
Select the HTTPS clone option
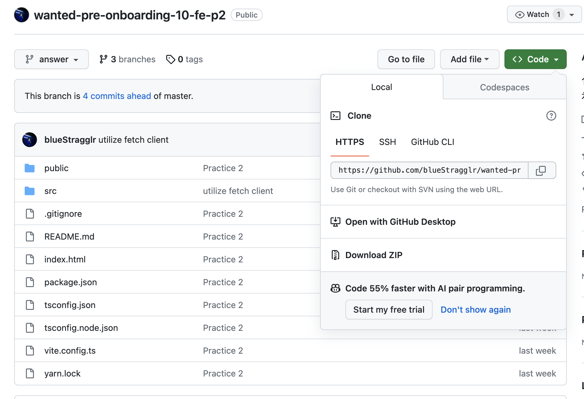pos(350,142)
